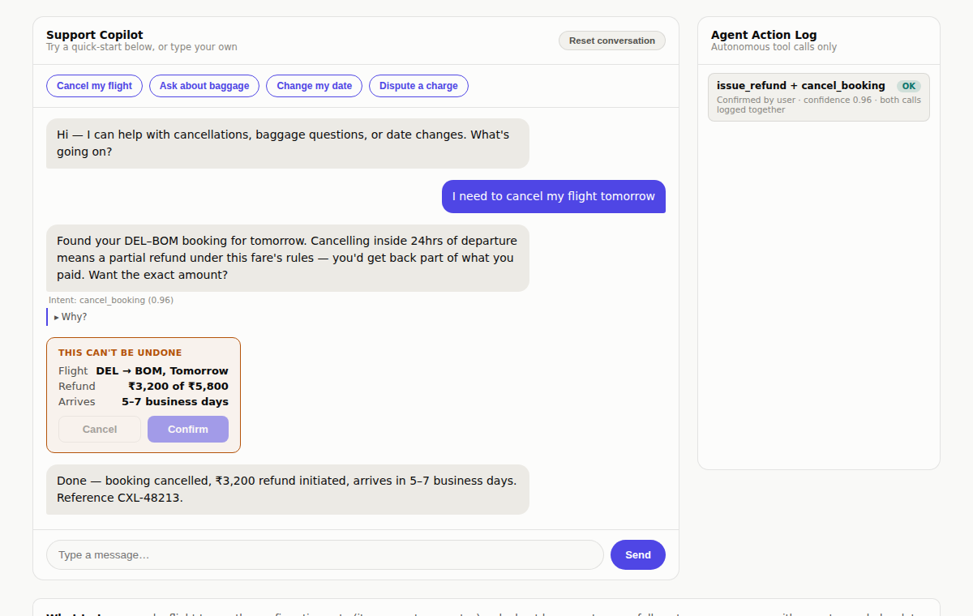973x616 pixels.
Task: Click the greeting message starting 'Hi — I can help'
Action: pos(288,143)
